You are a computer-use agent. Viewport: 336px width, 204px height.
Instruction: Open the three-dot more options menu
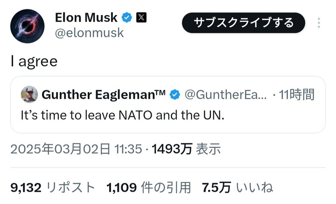click(x=319, y=23)
